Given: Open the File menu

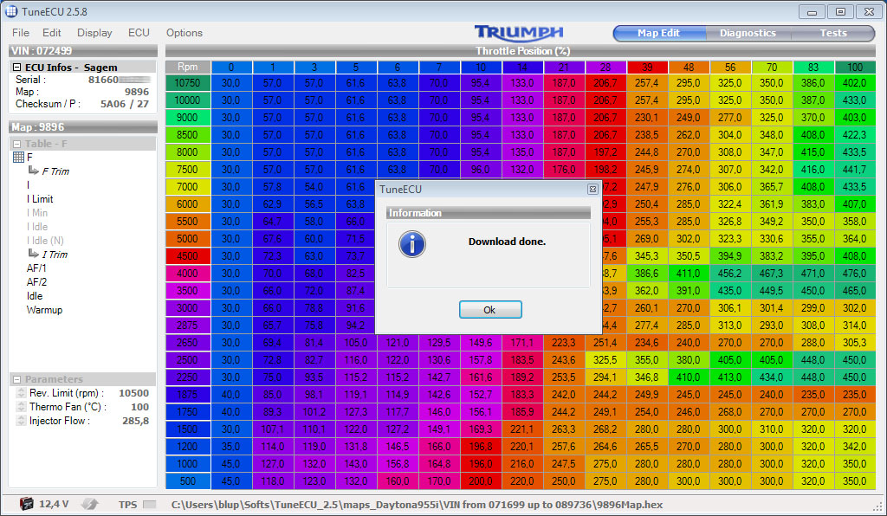Looking at the screenshot, I should pyautogui.click(x=21, y=33).
